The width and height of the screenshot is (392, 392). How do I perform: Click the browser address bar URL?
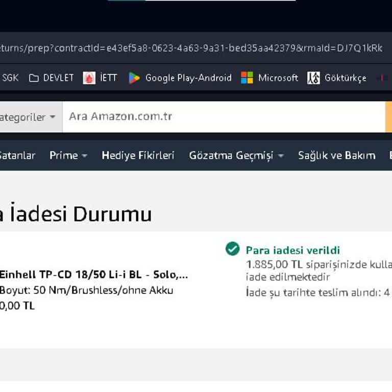[x=191, y=48]
